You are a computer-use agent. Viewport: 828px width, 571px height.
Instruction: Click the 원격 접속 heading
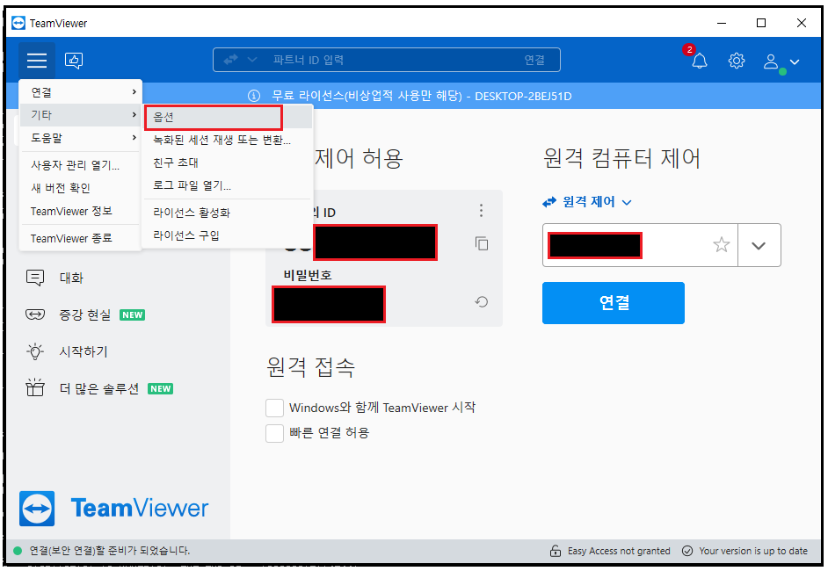tap(310, 367)
